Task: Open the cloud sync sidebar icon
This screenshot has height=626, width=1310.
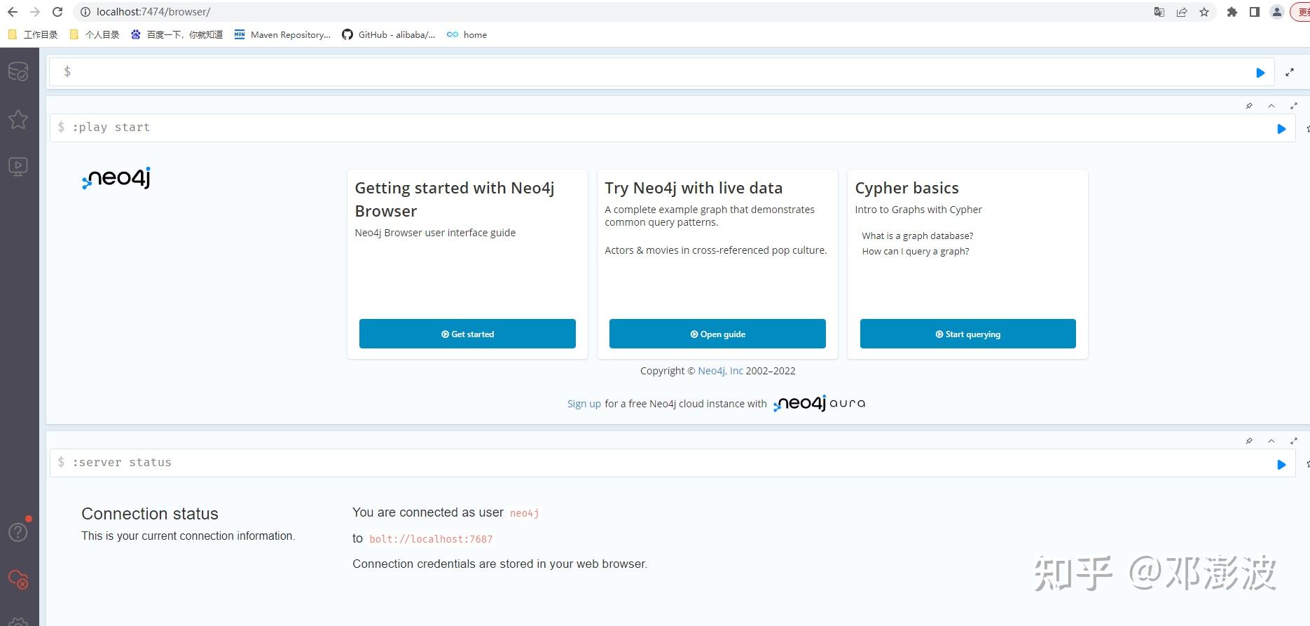Action: coord(18,580)
